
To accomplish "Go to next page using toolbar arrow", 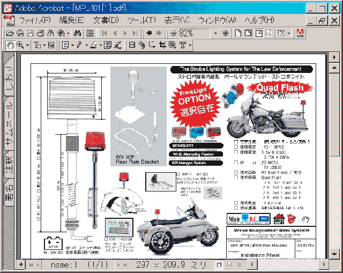I will pyautogui.click(x=125, y=33).
